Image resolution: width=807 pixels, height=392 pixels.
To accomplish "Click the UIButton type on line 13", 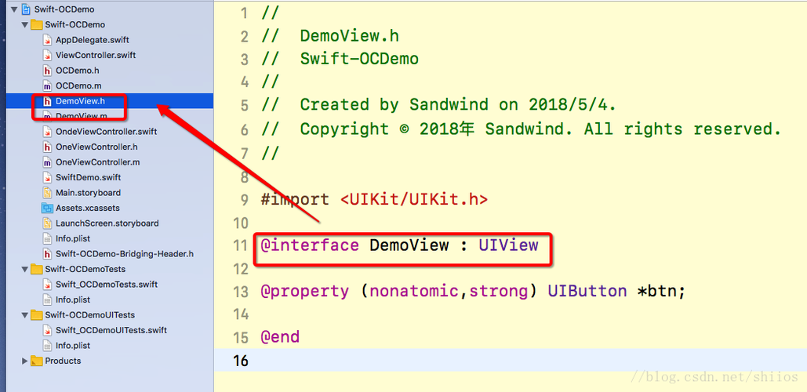I will tap(587, 291).
